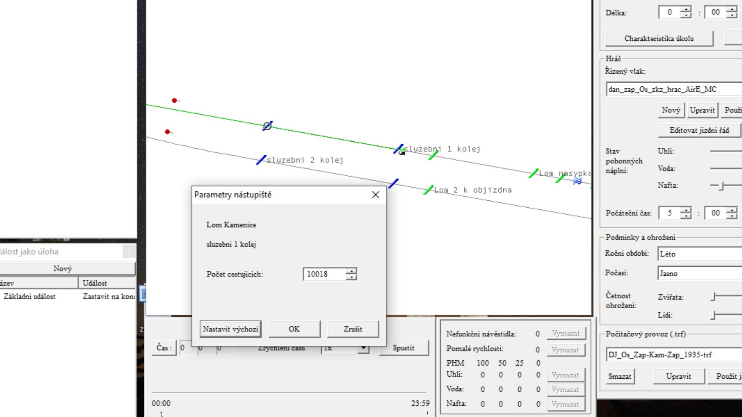Screen dimensions: 742x417
Task: Click the lower red signal dot on the map
Action: tap(167, 132)
